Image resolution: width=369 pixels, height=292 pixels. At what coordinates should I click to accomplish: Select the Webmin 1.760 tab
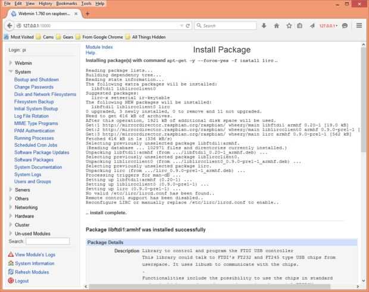[44, 14]
